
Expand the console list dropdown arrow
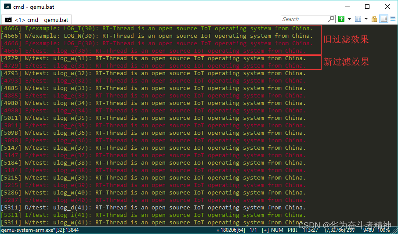[x=366, y=19]
